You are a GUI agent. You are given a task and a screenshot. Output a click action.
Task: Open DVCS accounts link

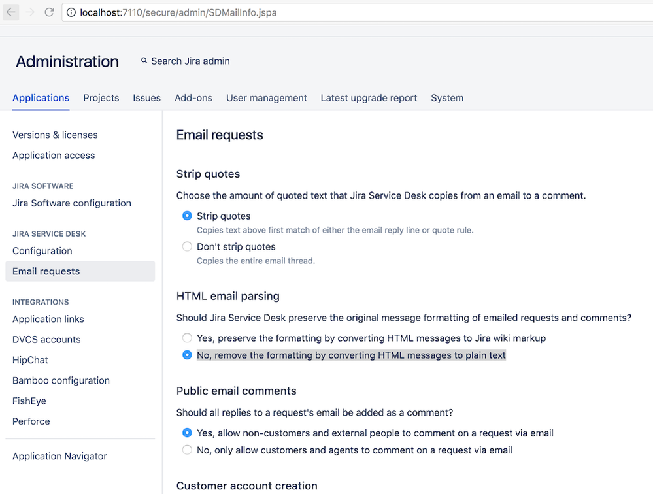(x=46, y=340)
